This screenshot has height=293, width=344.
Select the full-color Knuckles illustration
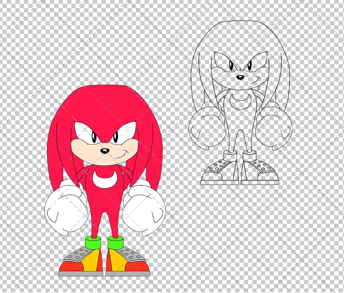pyautogui.click(x=105, y=181)
